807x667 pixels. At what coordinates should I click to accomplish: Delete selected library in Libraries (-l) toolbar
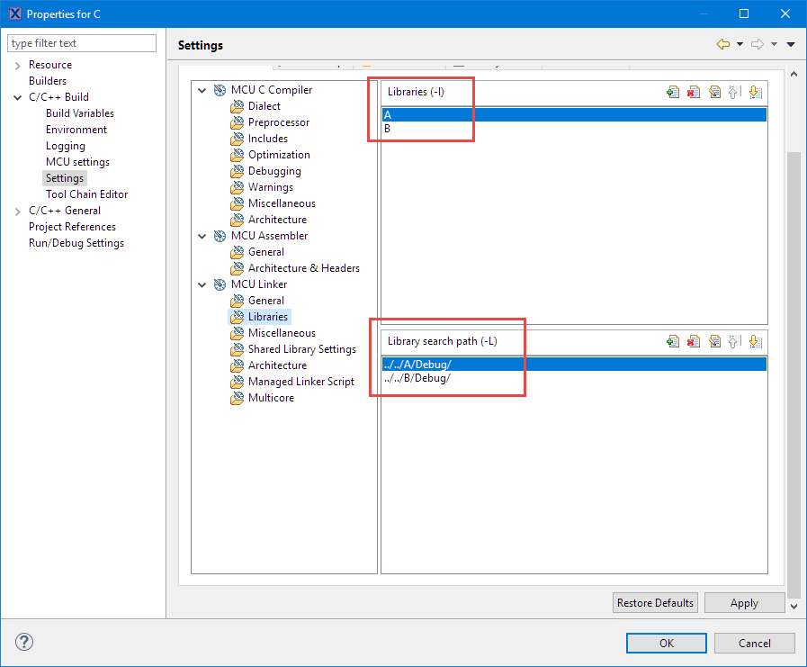[694, 92]
